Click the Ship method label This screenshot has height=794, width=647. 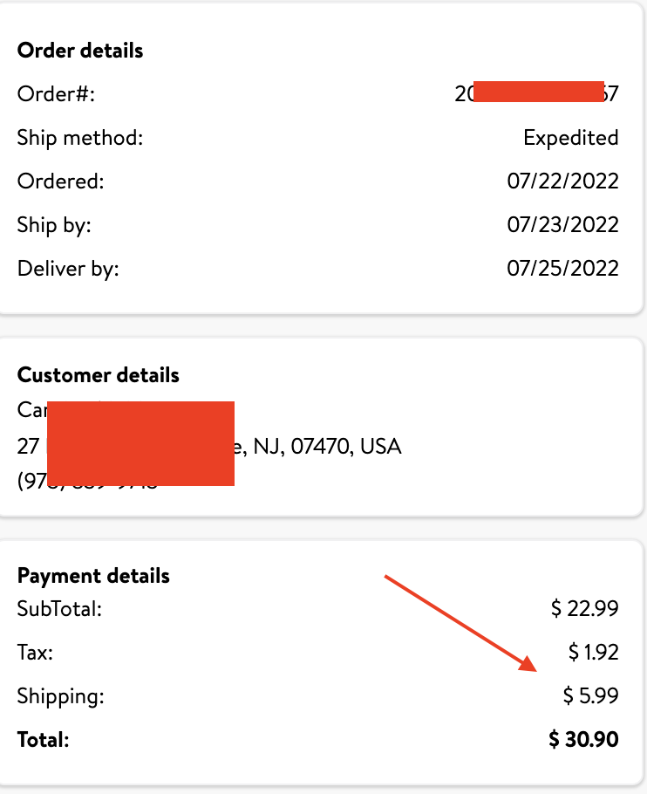(x=80, y=138)
